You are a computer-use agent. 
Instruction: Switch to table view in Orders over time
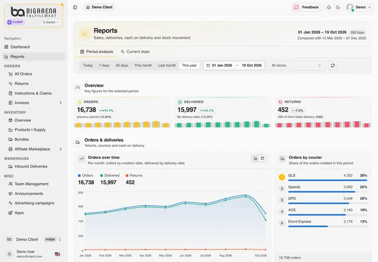pos(262,158)
